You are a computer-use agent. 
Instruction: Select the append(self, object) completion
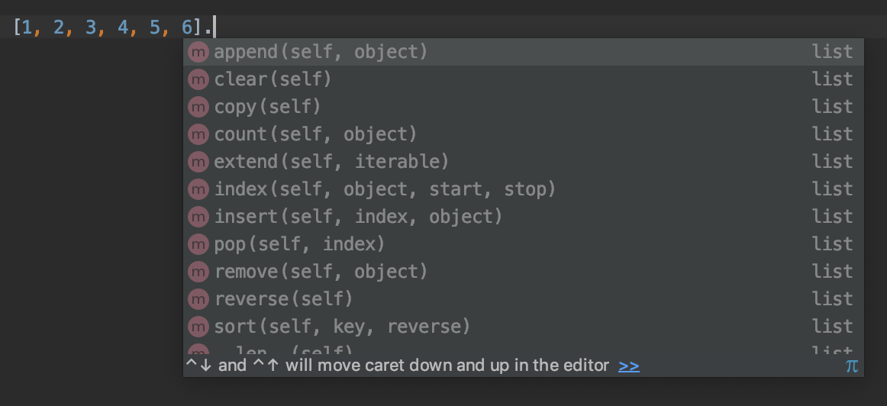pos(321,52)
